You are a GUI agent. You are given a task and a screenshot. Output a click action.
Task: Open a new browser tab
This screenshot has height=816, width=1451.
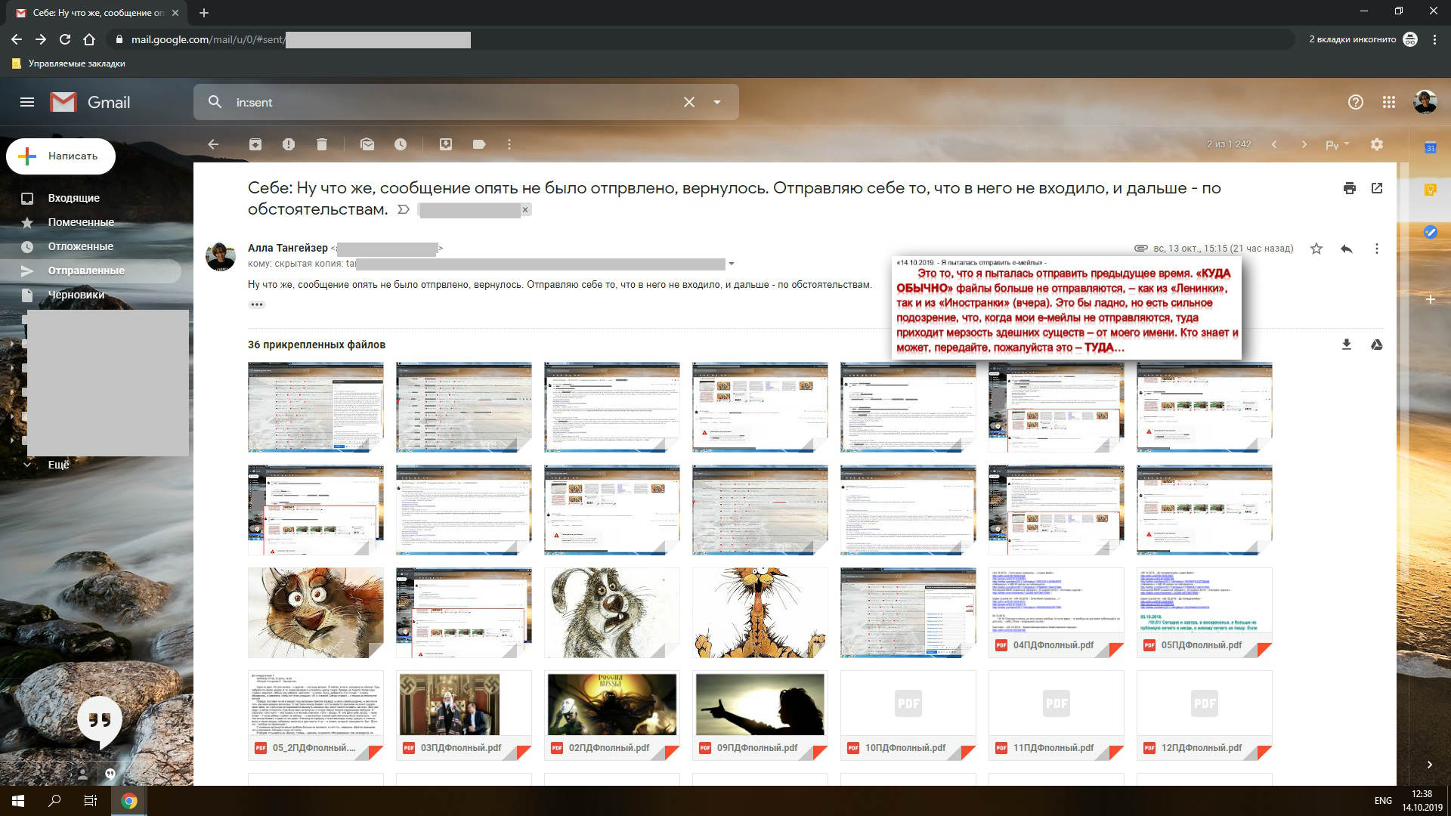pos(204,13)
